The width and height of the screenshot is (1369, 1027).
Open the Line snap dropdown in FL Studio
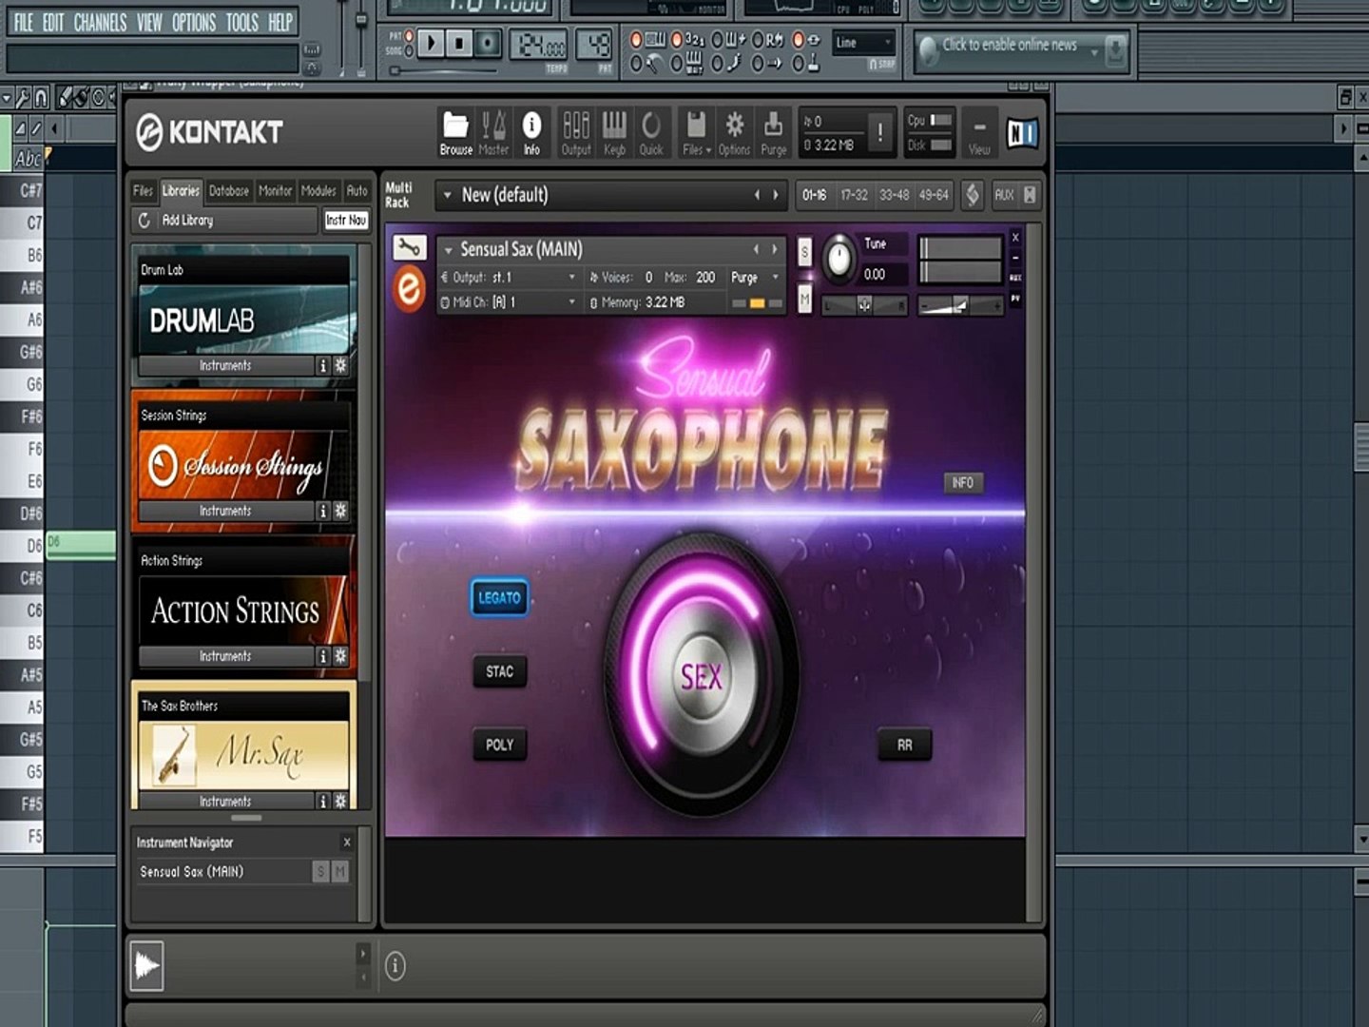tap(864, 43)
